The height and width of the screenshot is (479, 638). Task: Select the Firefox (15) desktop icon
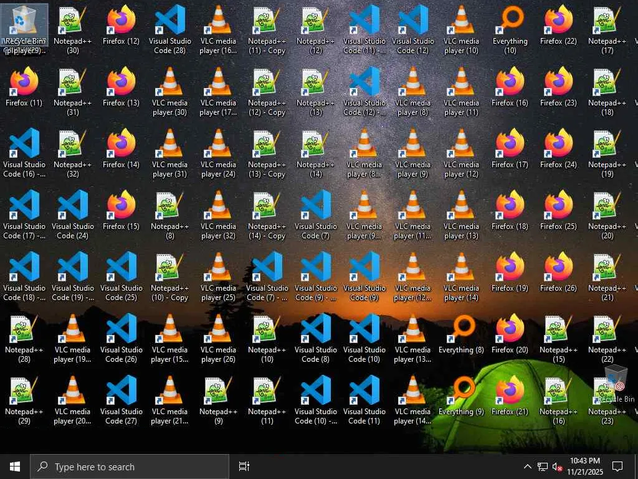click(x=121, y=211)
